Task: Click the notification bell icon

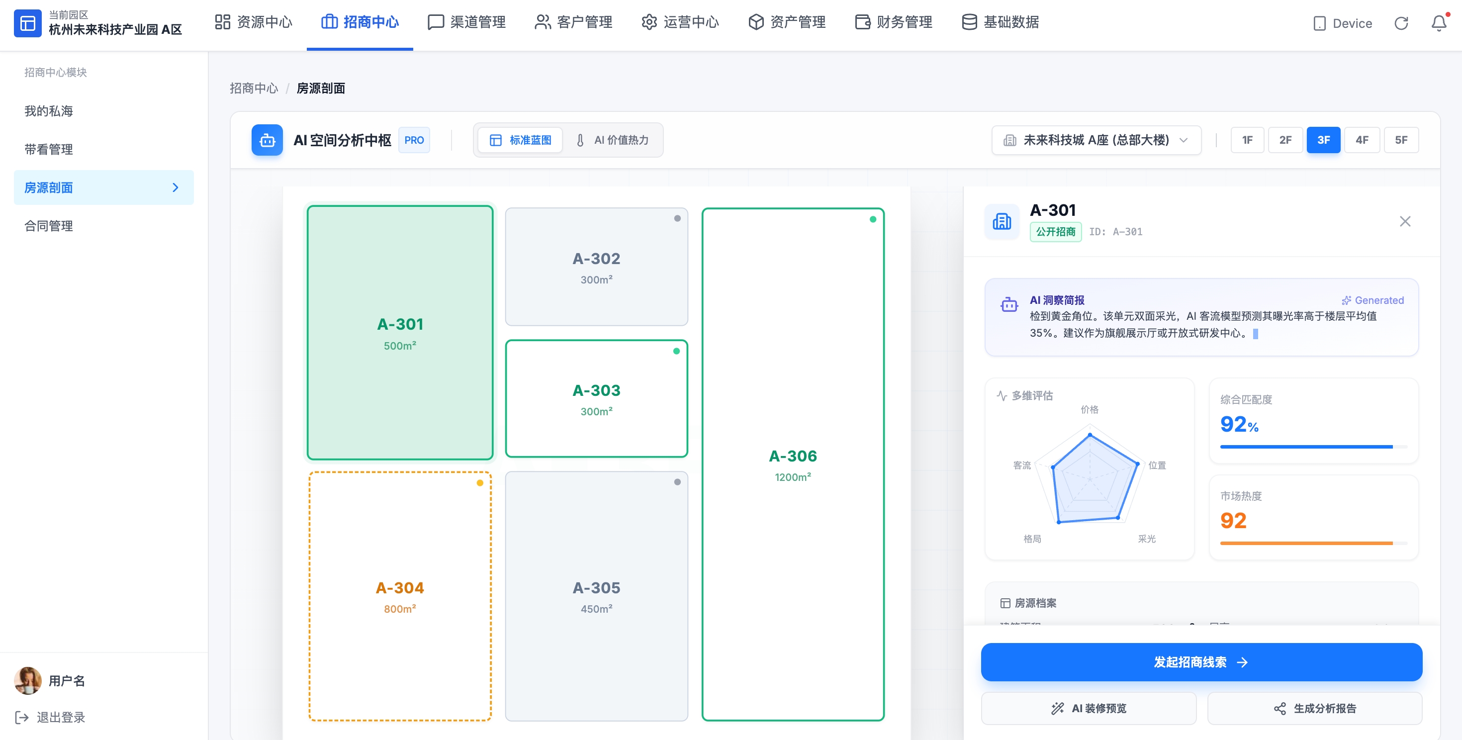Action: click(1438, 23)
